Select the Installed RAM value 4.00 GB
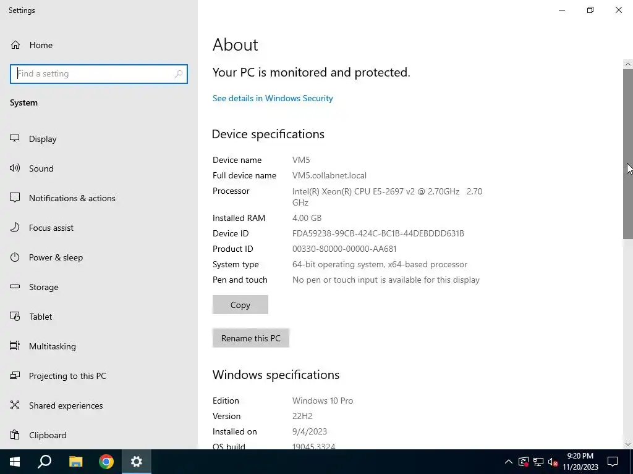 tap(307, 218)
